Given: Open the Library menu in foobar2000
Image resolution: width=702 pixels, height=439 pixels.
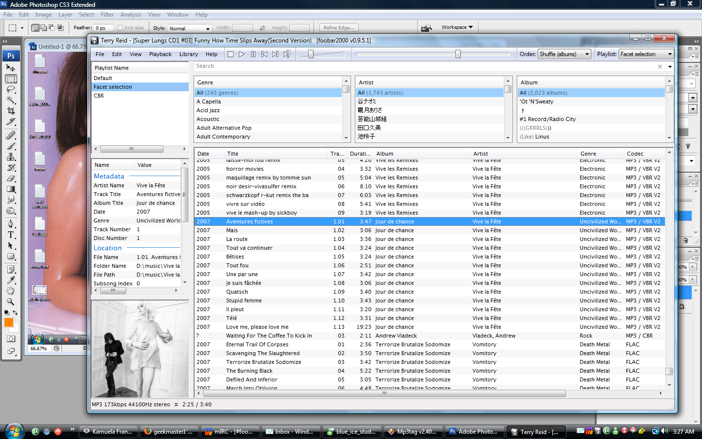Looking at the screenshot, I should (189, 54).
